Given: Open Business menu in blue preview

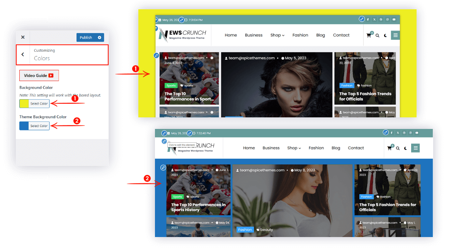Looking at the screenshot, I should (271, 148).
